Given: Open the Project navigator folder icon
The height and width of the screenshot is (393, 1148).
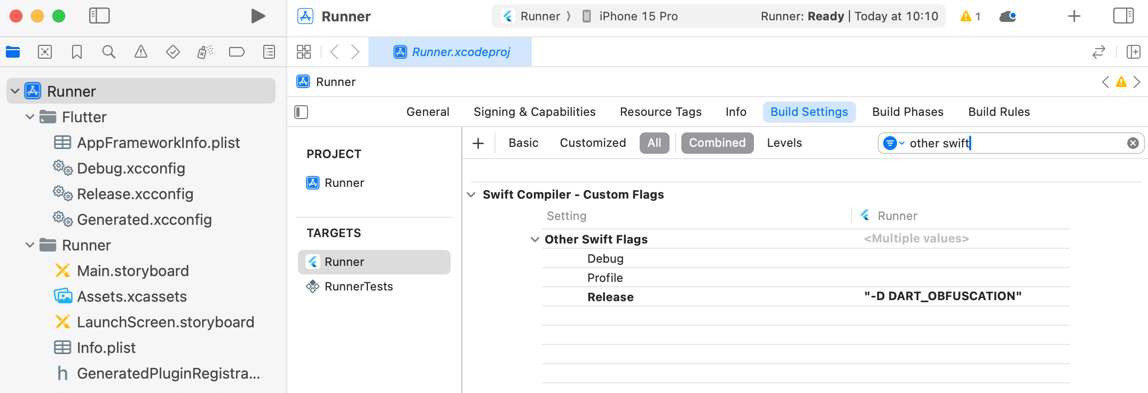Looking at the screenshot, I should [x=13, y=52].
